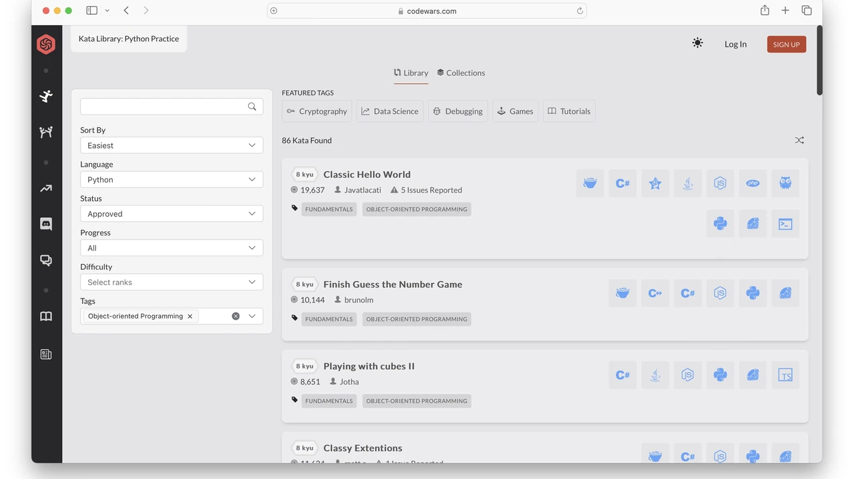Click the codewars.com address bar
The image size is (854, 479).
tap(427, 11)
